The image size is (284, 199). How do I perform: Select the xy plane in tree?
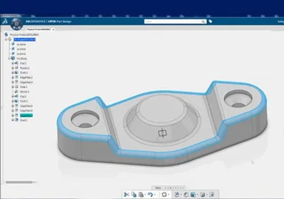[21, 44]
